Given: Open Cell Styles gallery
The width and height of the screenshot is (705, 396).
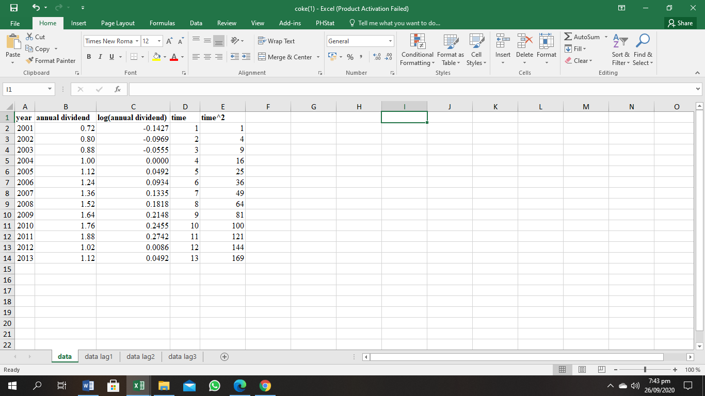Looking at the screenshot, I should (476, 50).
